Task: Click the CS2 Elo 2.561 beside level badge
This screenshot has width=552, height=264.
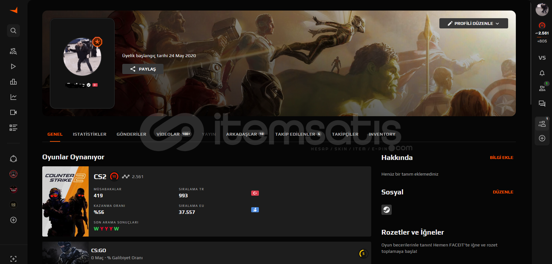Action: [x=138, y=177]
